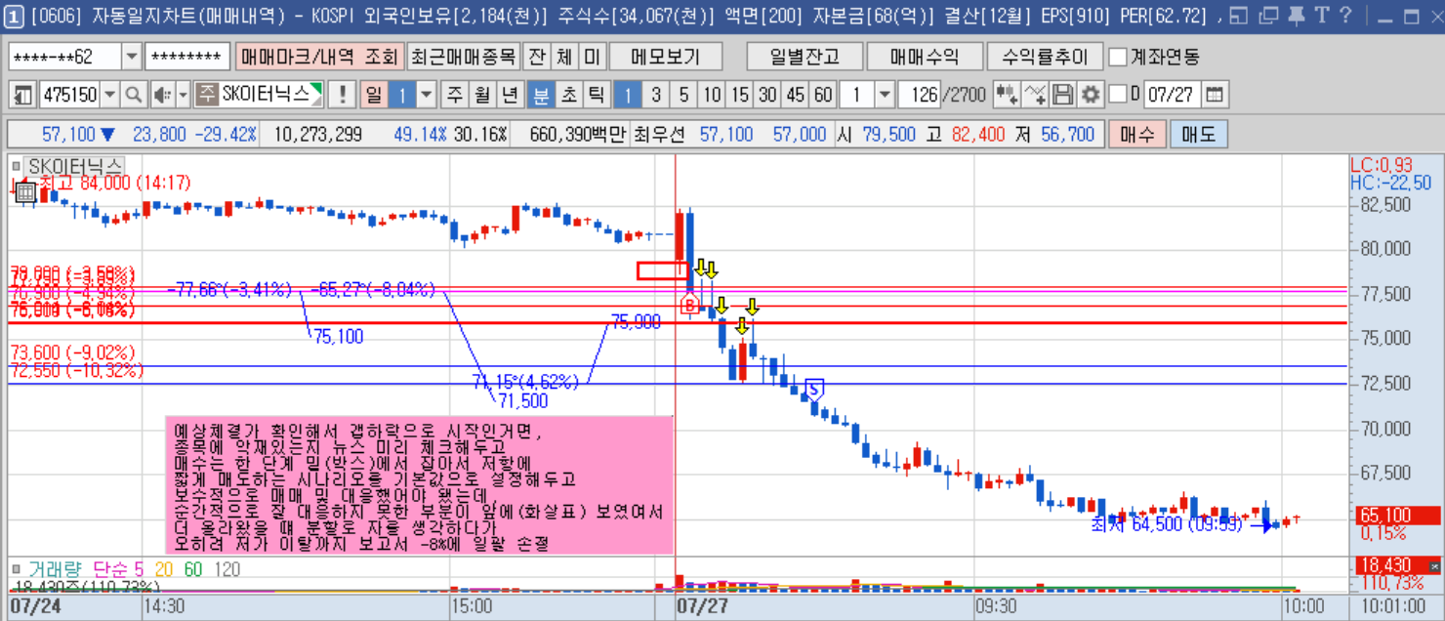The height and width of the screenshot is (621, 1445).
Task: Toggle the 계좌연동 checkbox
Action: point(1118,57)
